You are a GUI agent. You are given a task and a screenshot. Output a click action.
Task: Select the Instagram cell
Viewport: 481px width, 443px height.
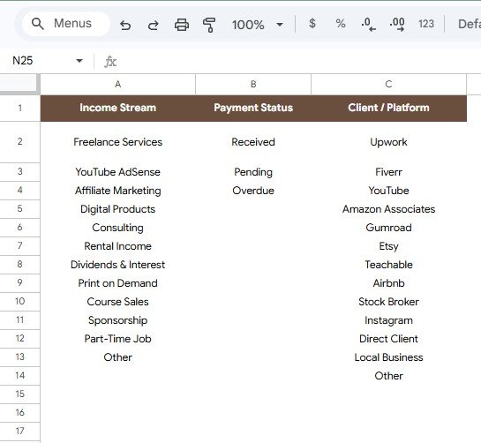[388, 320]
